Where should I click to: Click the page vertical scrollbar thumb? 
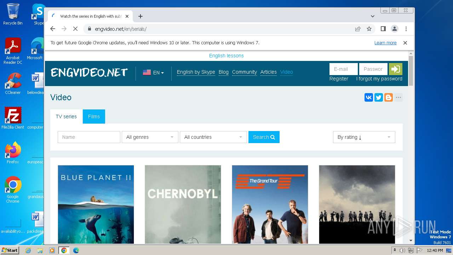(411, 71)
